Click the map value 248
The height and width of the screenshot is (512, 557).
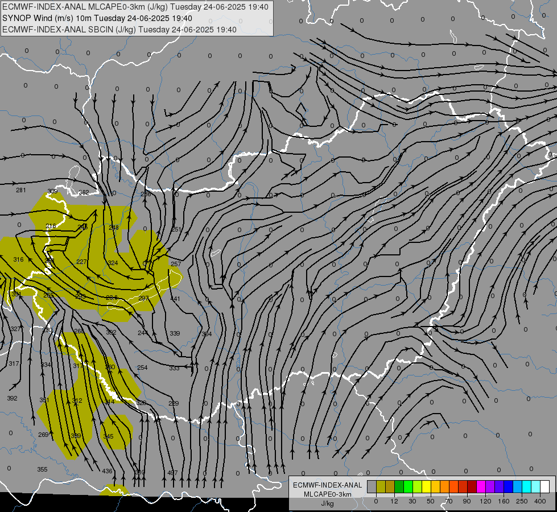pos(114,228)
